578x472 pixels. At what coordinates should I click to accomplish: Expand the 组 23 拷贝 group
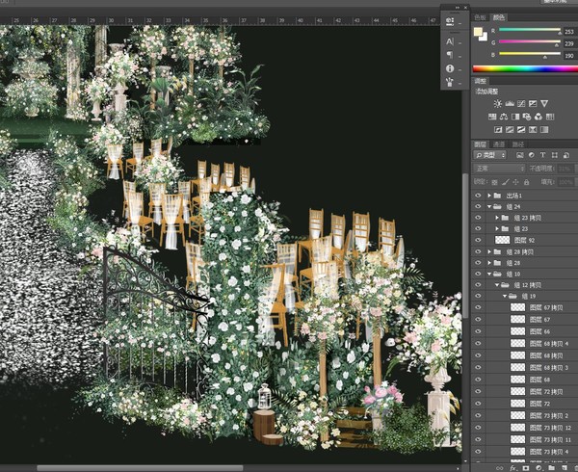click(x=497, y=218)
